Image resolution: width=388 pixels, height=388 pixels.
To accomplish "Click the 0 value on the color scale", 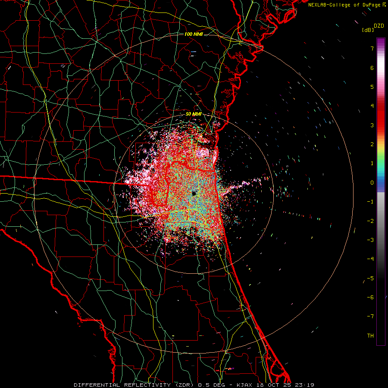I will pos(372,183).
